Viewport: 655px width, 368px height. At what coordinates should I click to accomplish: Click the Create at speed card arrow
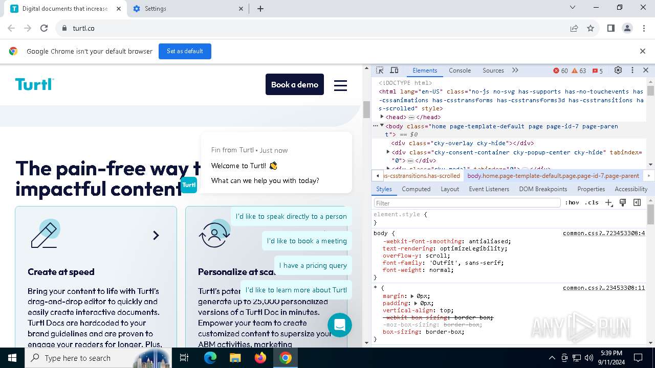[156, 235]
